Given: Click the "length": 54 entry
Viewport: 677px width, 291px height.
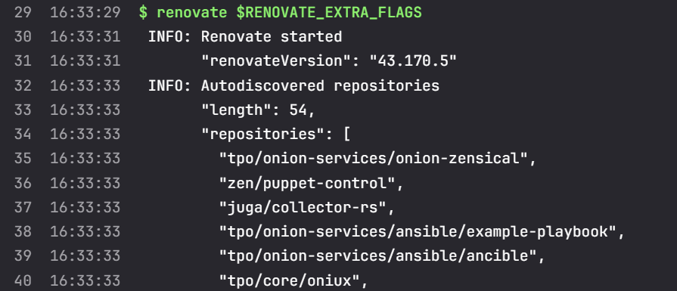Looking at the screenshot, I should pos(258,110).
